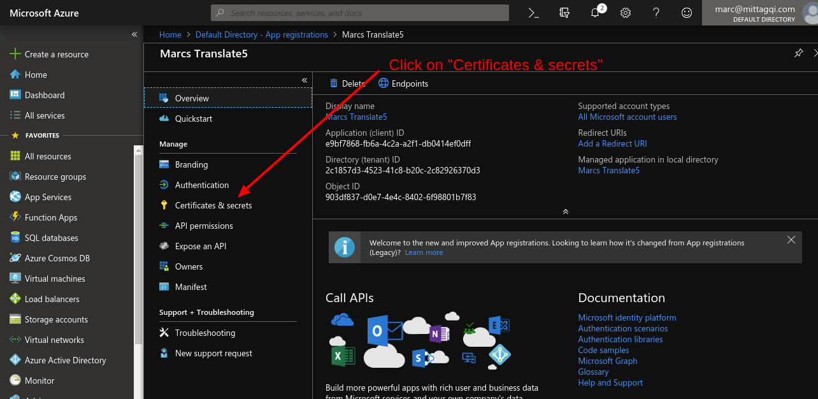
Task: Open the Marcs Translate5 display name link
Action: point(356,117)
